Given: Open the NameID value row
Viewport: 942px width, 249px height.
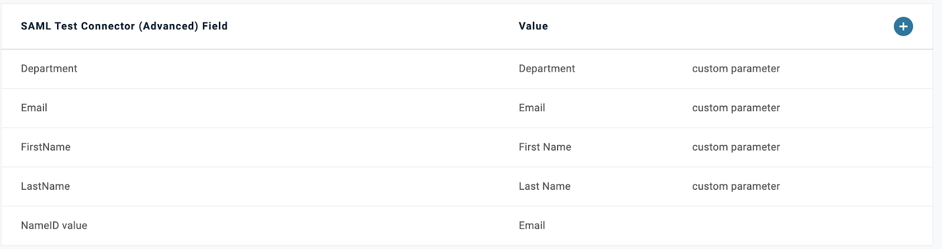Looking at the screenshot, I should tap(467, 226).
